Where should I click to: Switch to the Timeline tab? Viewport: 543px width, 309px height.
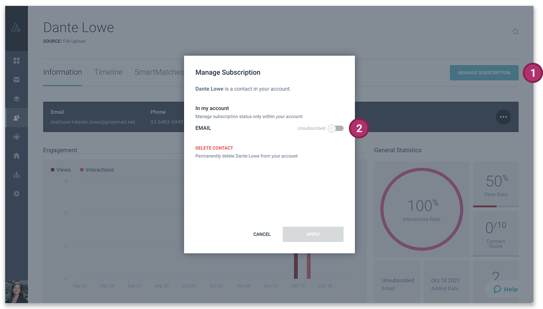[108, 72]
